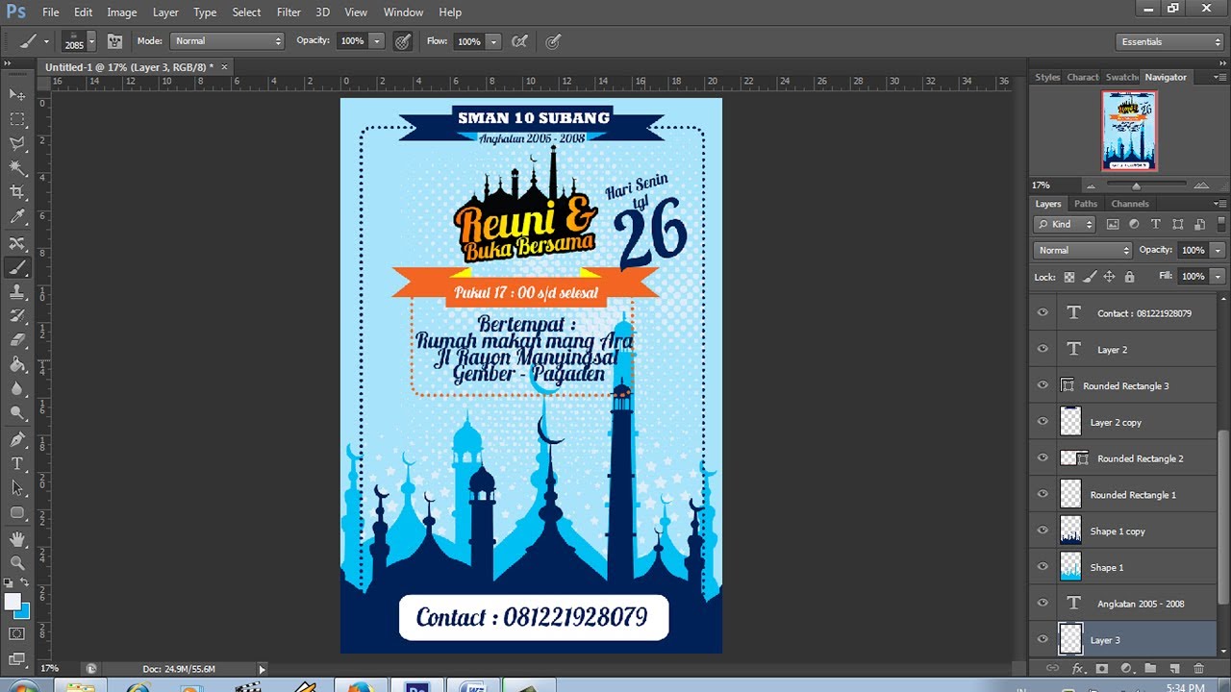Select the Eyedropper tool
The image size is (1231, 692).
pyautogui.click(x=17, y=218)
